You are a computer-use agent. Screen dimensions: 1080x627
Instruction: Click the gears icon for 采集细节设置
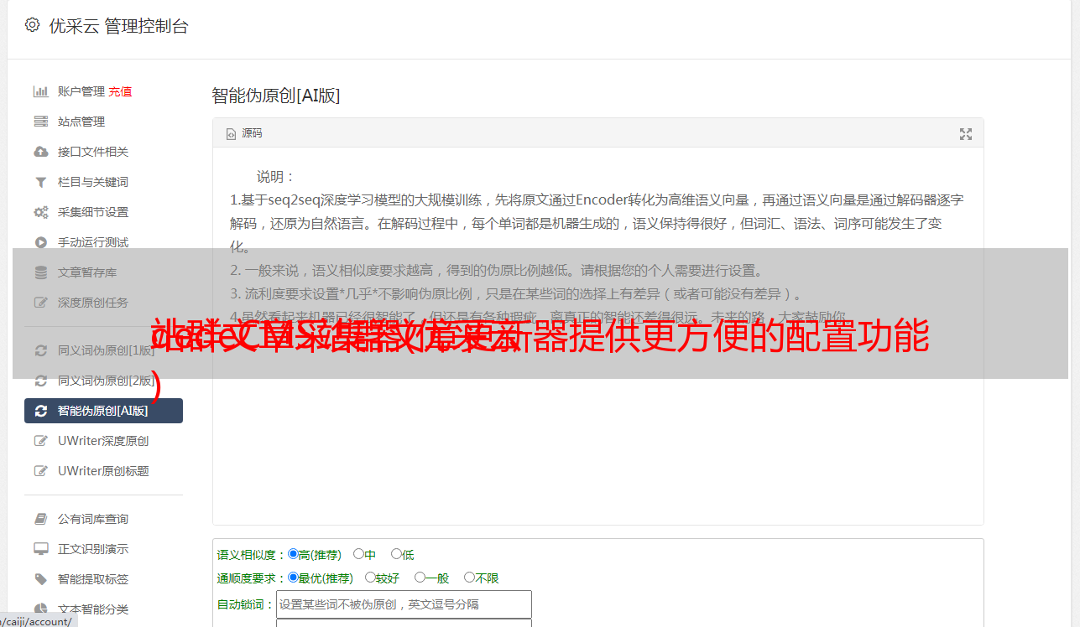click(x=40, y=212)
